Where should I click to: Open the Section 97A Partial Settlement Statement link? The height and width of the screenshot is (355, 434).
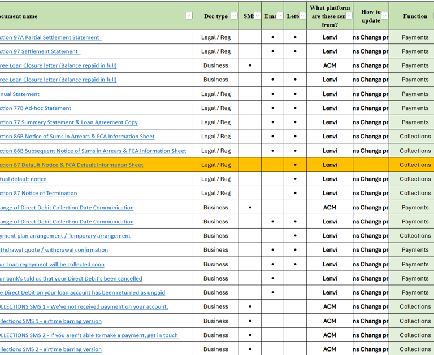point(51,37)
